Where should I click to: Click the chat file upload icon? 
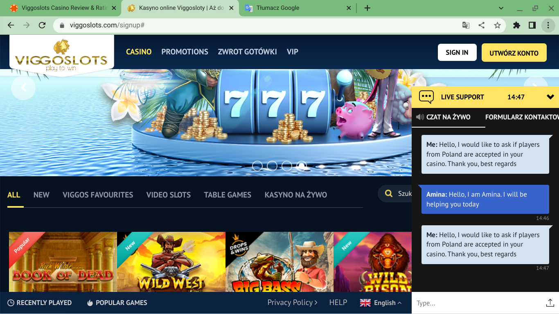click(x=550, y=303)
